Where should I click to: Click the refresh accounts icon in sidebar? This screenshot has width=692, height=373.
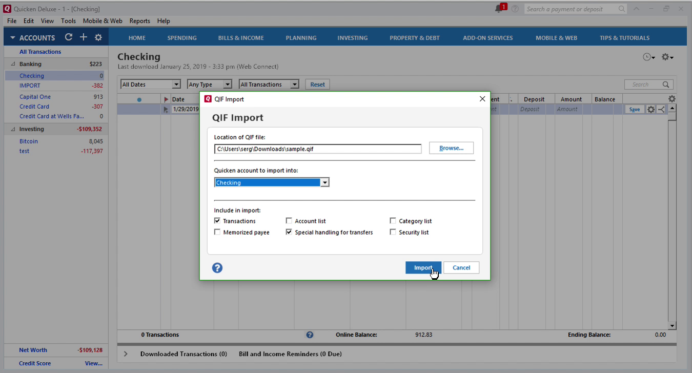69,37
